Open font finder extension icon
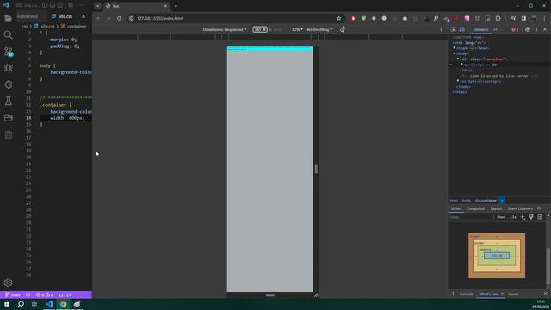 click(x=436, y=18)
